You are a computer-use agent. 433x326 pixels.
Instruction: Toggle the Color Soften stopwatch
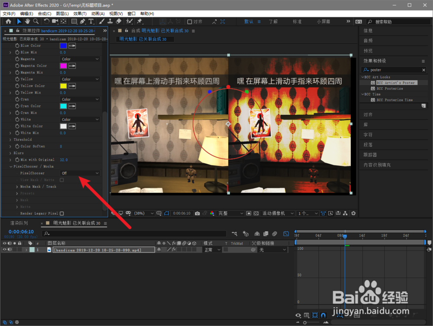click(17, 146)
